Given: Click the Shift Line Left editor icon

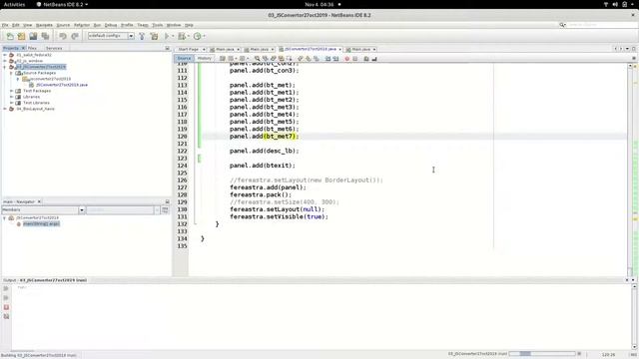Looking at the screenshot, I should [x=328, y=59].
